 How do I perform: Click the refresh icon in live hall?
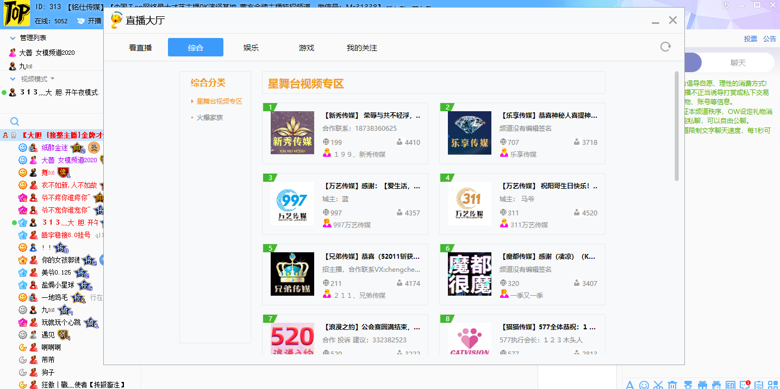[665, 47]
